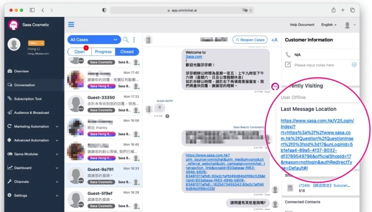
Task: Switch to the Open cases tab
Action: coord(79,52)
